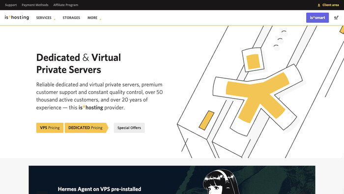The width and height of the screenshot is (344, 194).
Task: Open the Support link
Action: [11, 5]
